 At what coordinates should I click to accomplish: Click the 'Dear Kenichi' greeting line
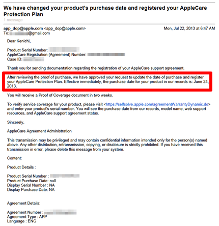(19, 41)
